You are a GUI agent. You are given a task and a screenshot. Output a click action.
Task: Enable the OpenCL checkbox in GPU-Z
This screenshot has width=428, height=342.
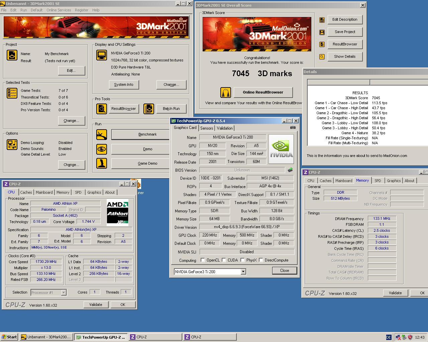pyautogui.click(x=203, y=260)
